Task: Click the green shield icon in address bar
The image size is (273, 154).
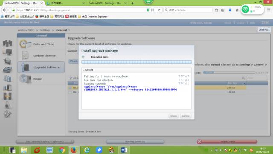Action: (148, 10)
